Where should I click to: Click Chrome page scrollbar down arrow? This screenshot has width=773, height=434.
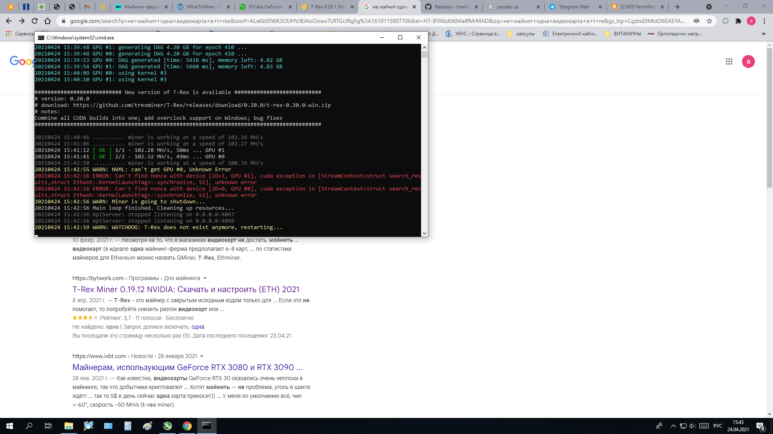pyautogui.click(x=769, y=414)
